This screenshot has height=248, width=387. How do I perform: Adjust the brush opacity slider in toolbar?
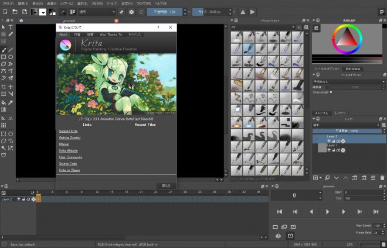(165, 12)
